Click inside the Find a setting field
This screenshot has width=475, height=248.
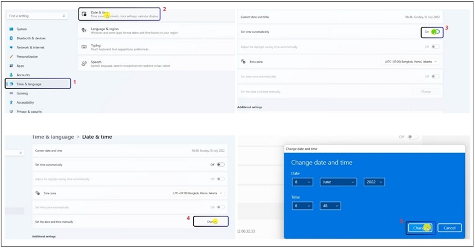click(37, 16)
